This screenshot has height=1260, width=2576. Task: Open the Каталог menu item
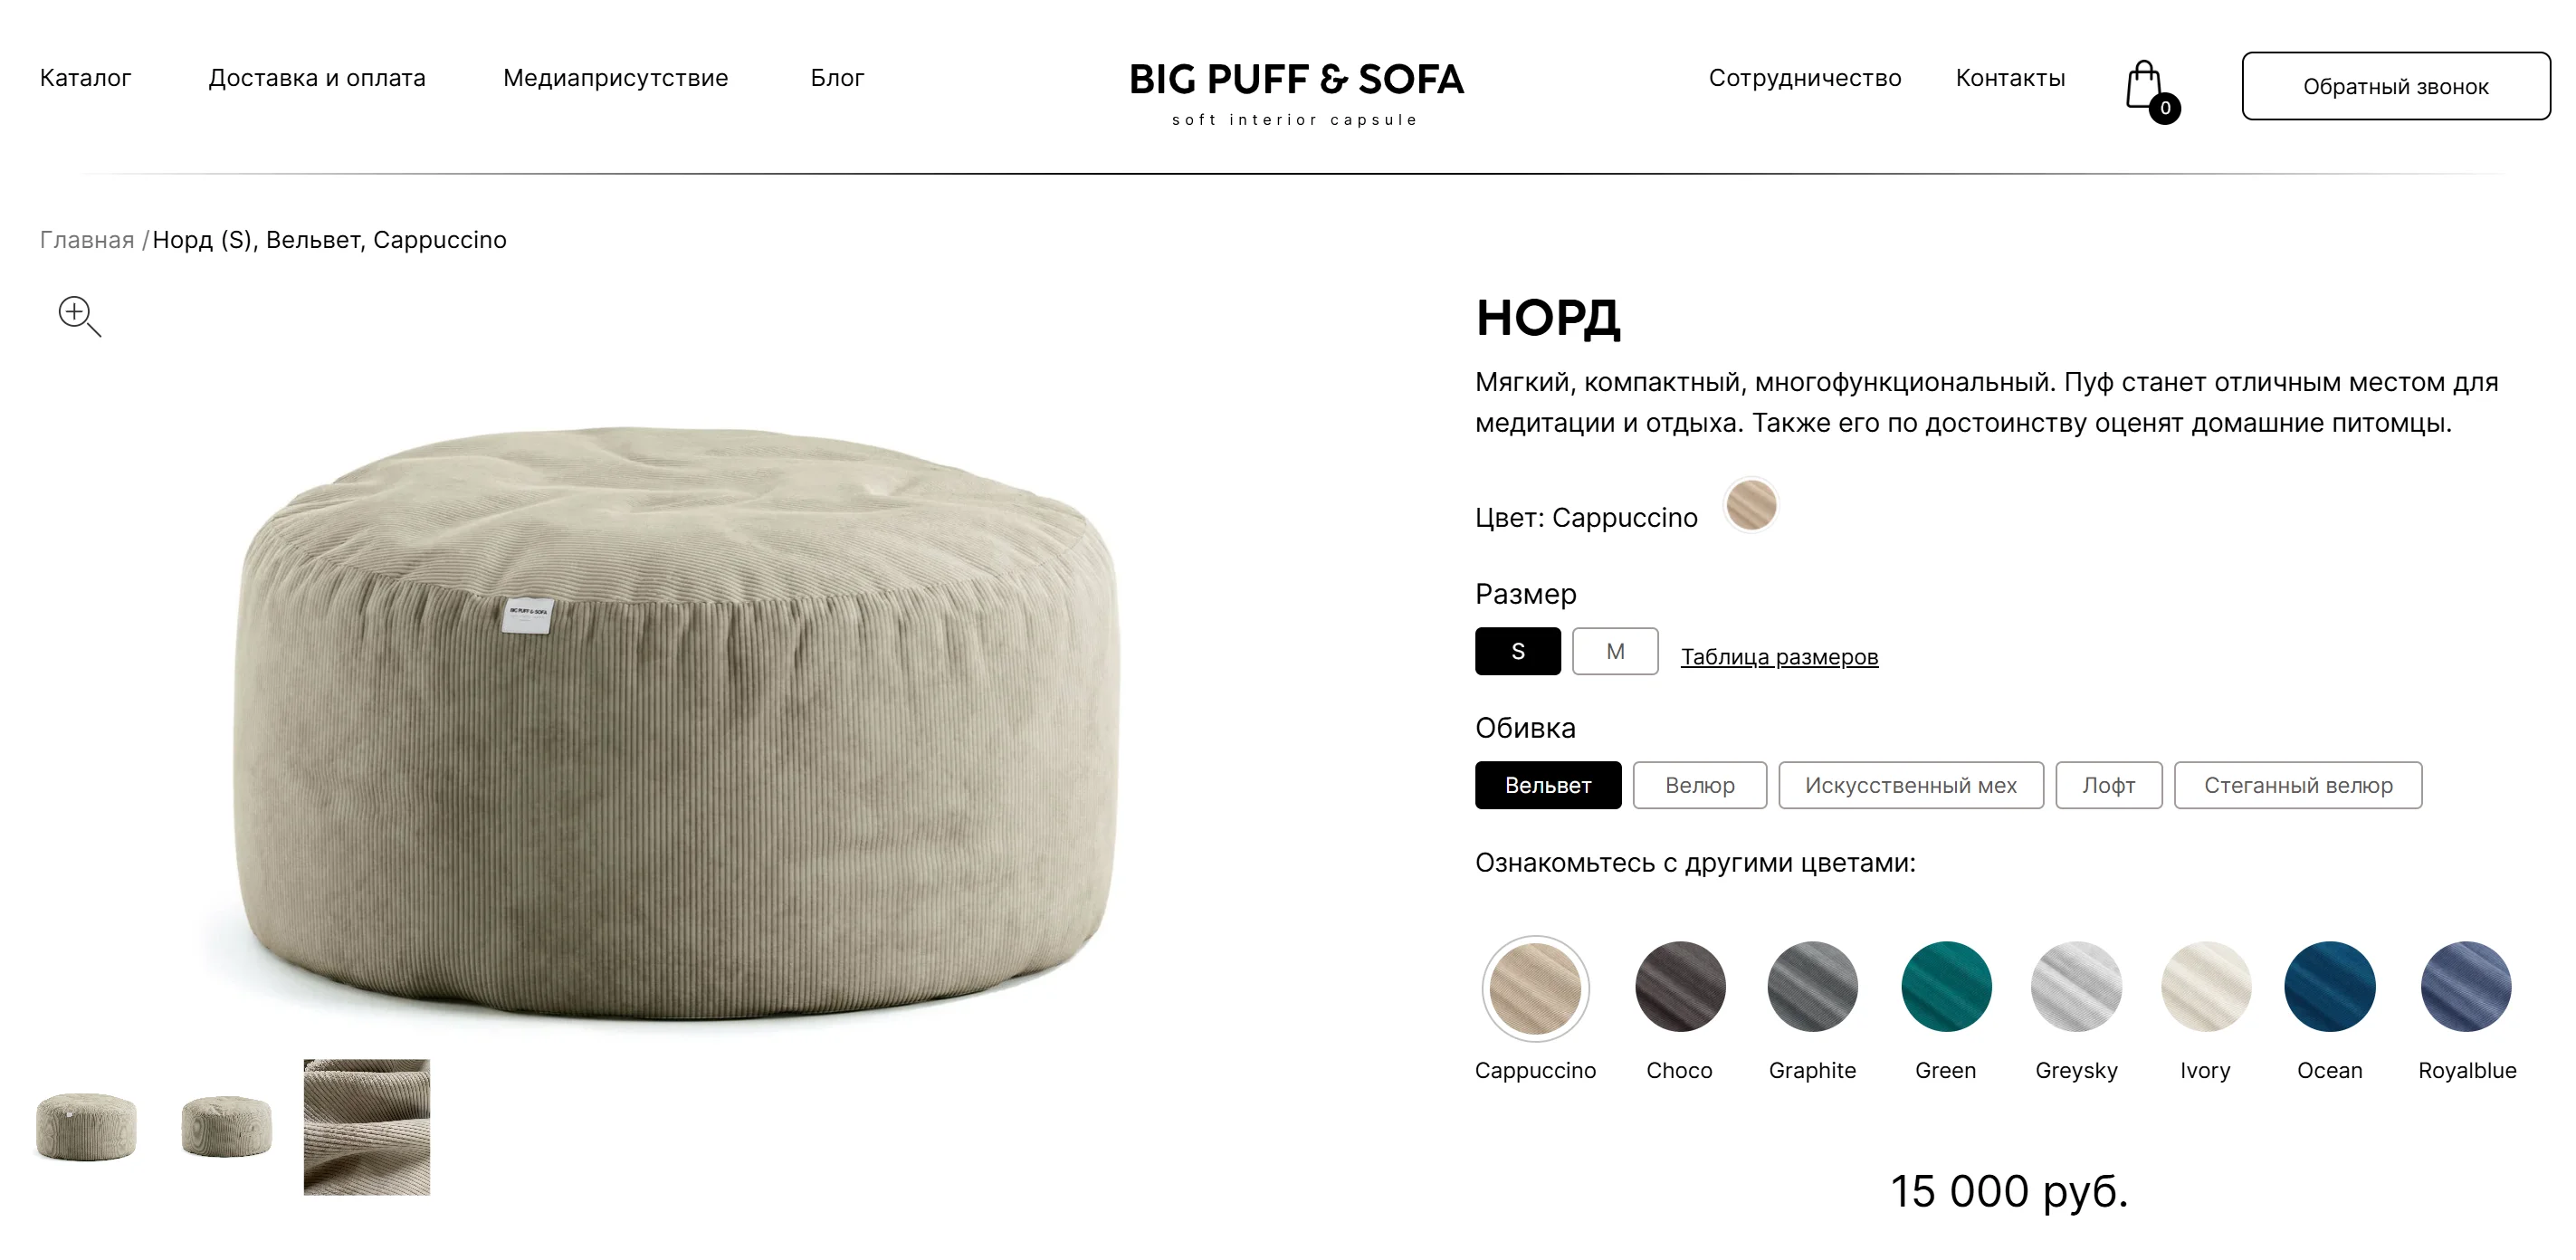[85, 78]
